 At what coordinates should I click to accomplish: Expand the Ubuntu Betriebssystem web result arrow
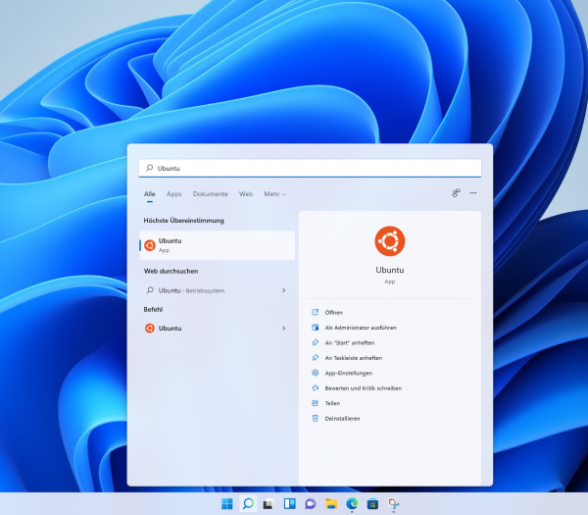tap(283, 290)
